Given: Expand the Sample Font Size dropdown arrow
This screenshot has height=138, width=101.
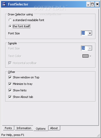Looking at the screenshot, I should click(x=90, y=48).
